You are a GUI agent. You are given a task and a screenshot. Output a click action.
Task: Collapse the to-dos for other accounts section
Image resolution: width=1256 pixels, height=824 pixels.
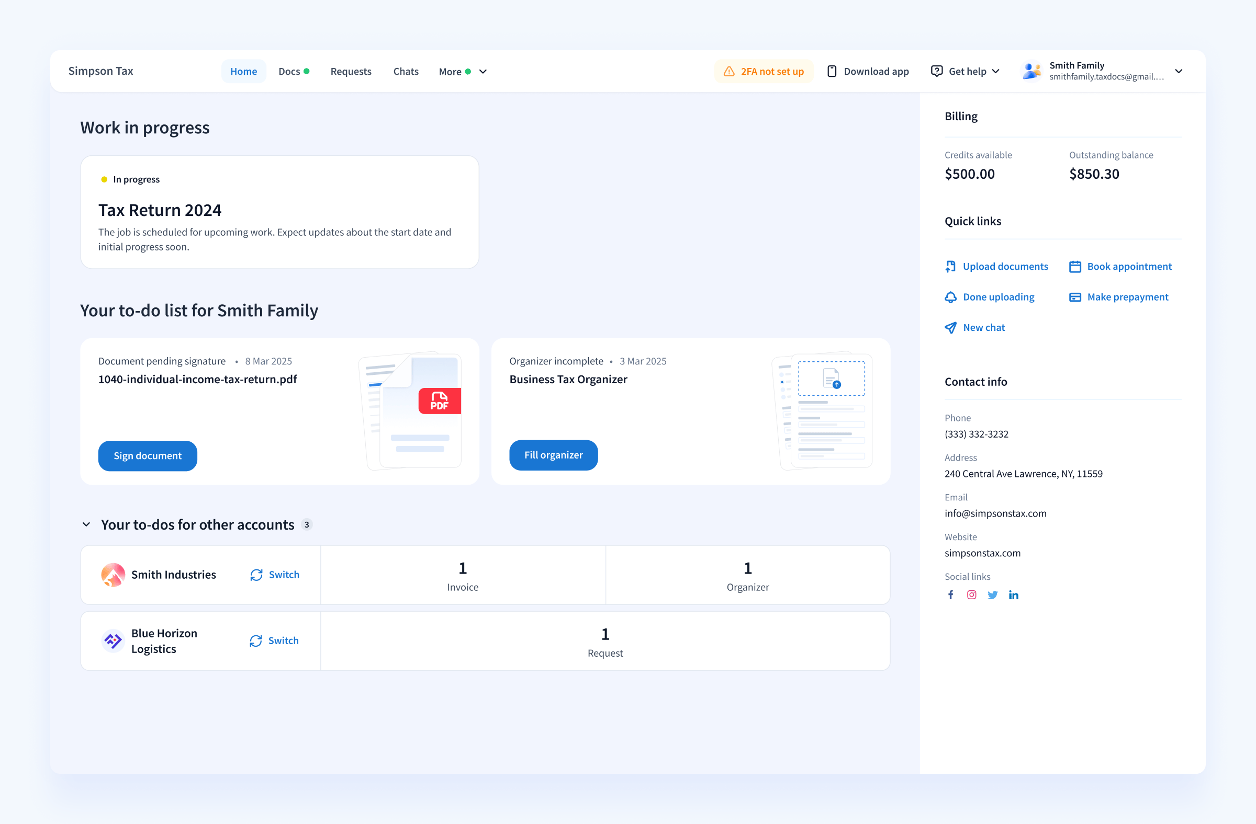tap(86, 524)
